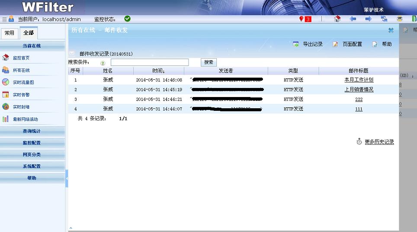Click the home icon in top toolbar
417x232 pixels.
337,19
